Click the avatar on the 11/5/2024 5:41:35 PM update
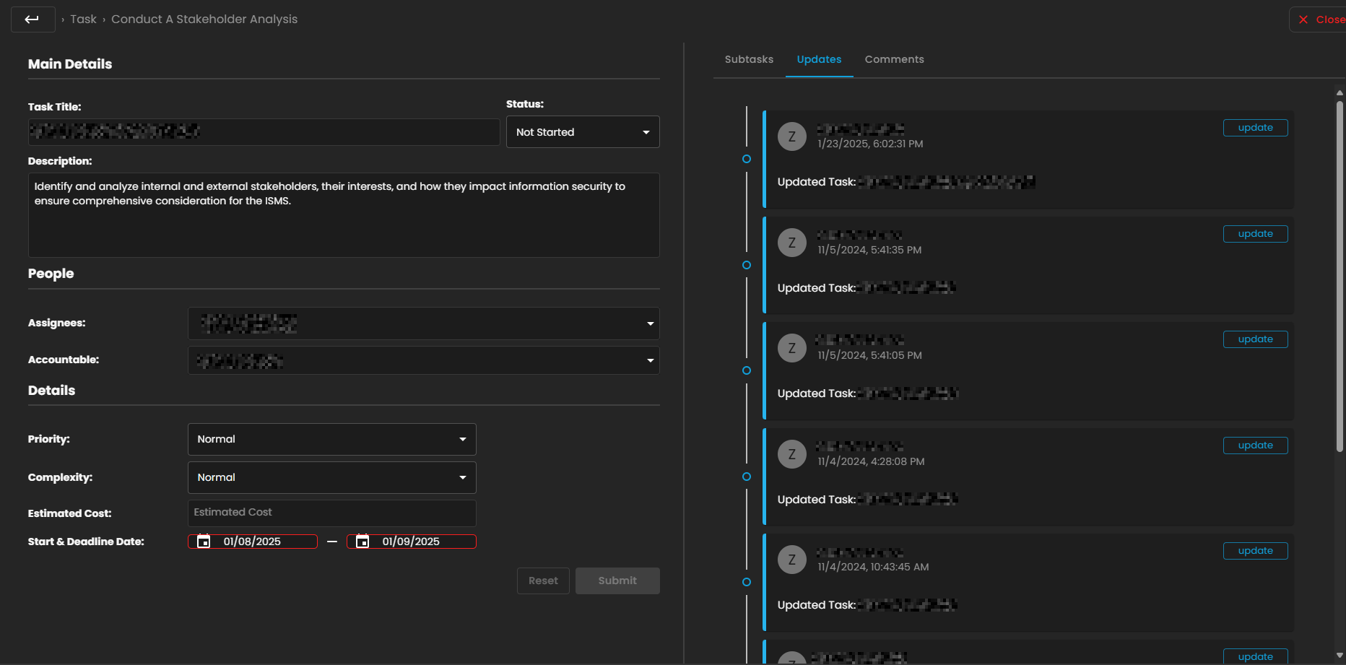Viewport: 1346px width, 665px height. tap(791, 243)
